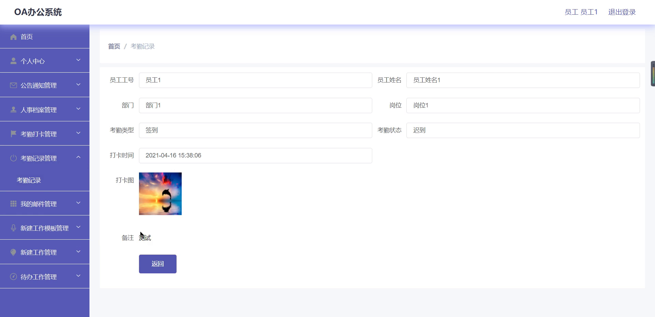The height and width of the screenshot is (317, 655).
Task: Open the 人事档案管理 menu label
Action: tap(39, 110)
